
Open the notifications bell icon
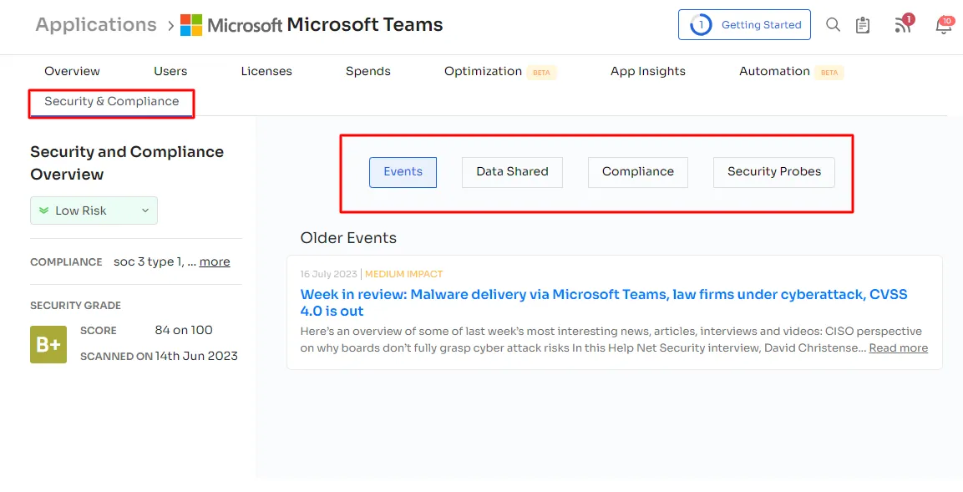click(943, 24)
